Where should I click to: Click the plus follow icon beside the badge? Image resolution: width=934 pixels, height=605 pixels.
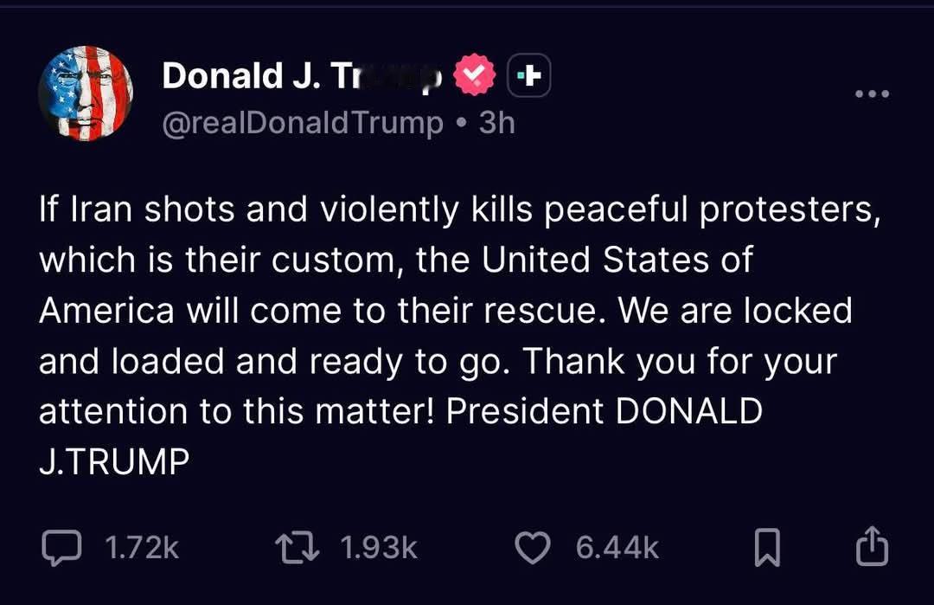click(x=529, y=74)
